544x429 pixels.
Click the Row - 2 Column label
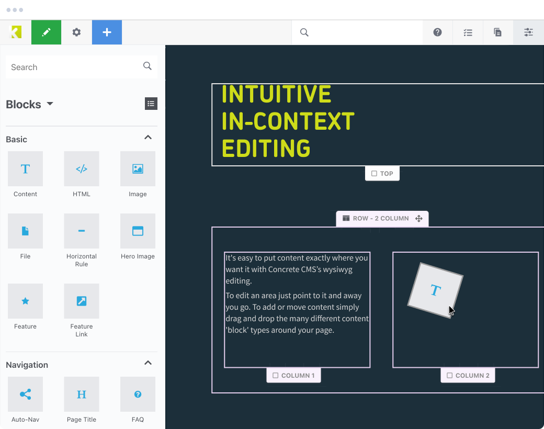click(382, 218)
